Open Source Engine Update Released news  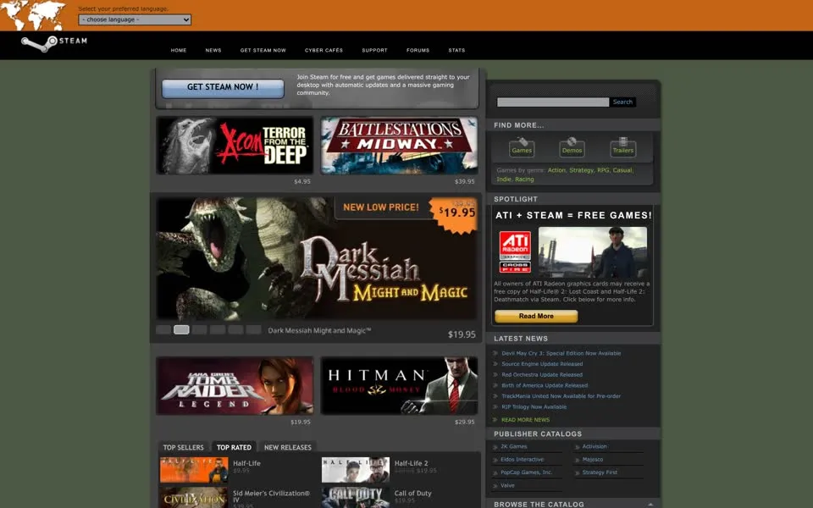click(x=542, y=364)
